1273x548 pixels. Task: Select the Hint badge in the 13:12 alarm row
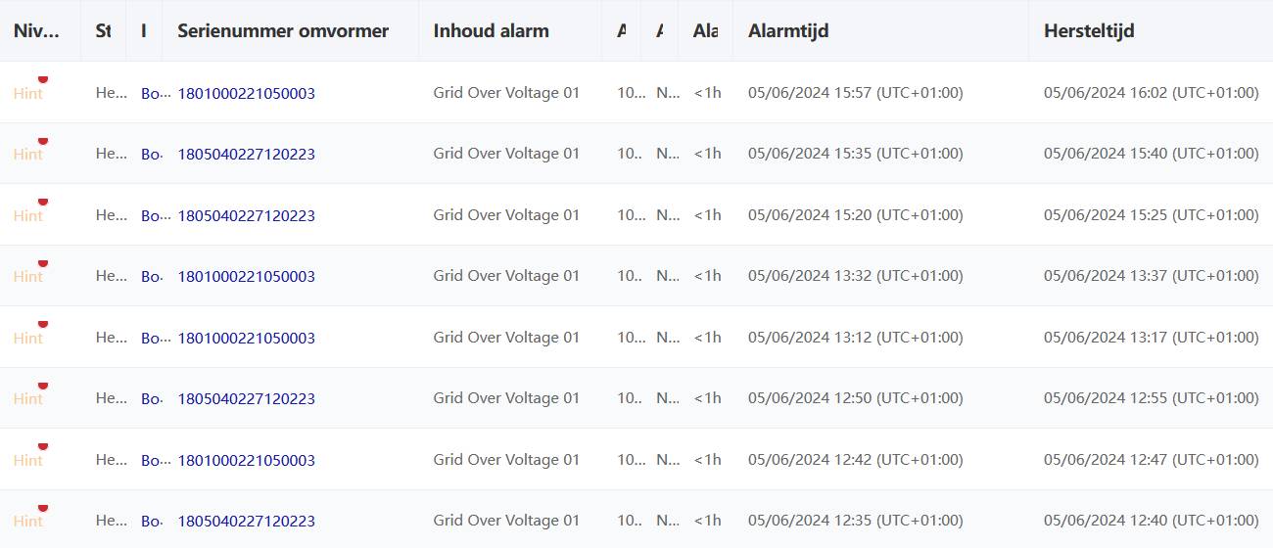click(x=29, y=338)
